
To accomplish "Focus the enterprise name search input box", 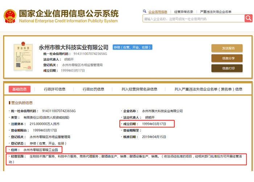I will click(x=192, y=19).
